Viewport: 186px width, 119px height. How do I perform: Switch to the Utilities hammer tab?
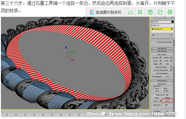pyautogui.click(x=172, y=18)
